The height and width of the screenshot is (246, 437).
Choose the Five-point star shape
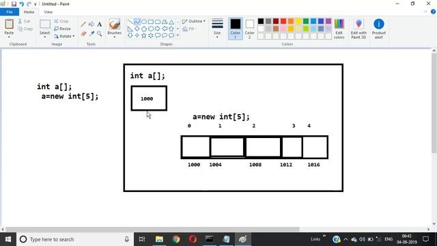[x=144, y=36]
